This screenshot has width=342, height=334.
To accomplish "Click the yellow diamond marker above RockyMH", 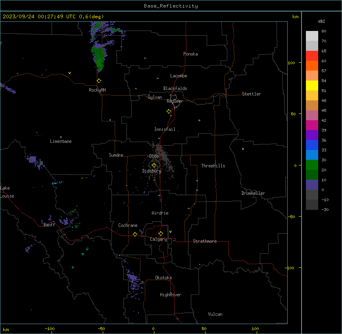I will (x=99, y=81).
